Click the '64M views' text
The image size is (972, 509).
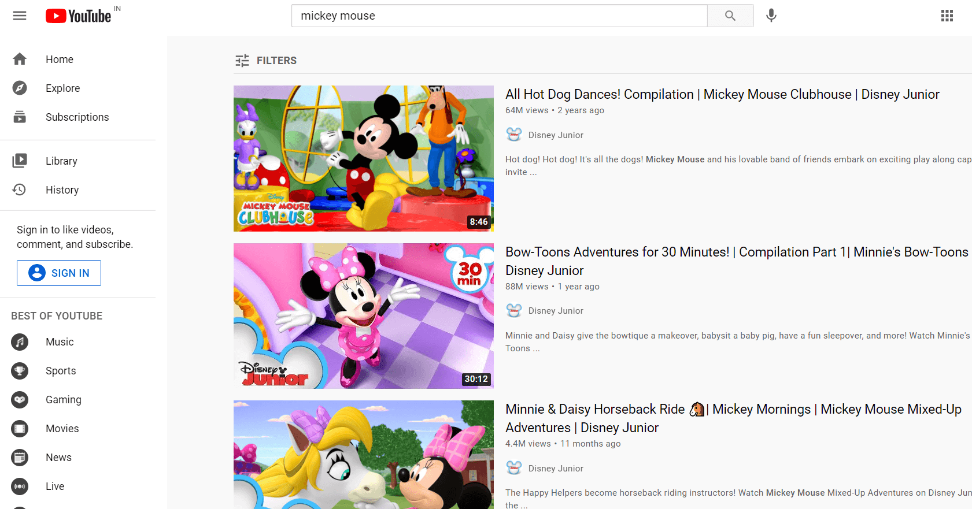527,110
